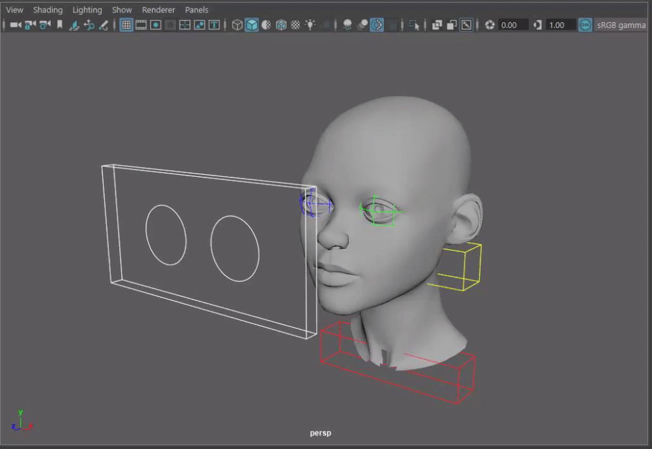The image size is (652, 449).
Task: Click the Select Camera icon
Action: (16, 25)
